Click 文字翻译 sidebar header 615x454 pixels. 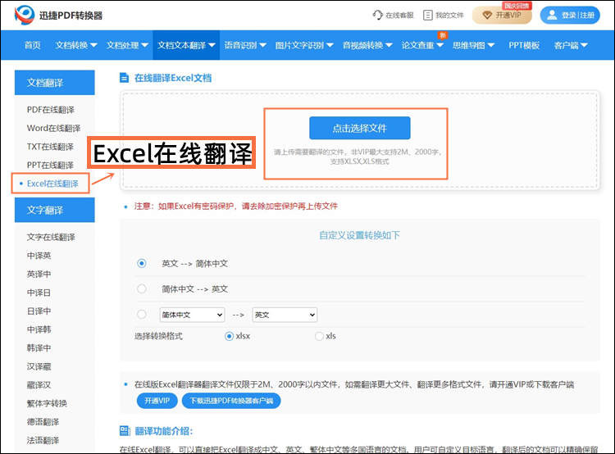pyautogui.click(x=54, y=210)
